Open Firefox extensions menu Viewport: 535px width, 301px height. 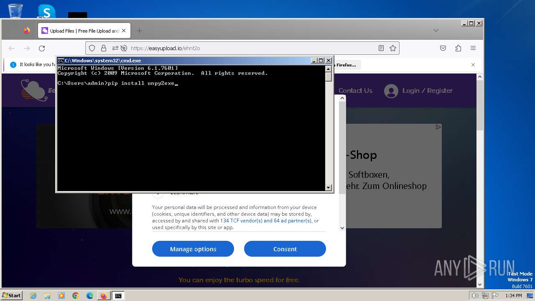coord(458,48)
